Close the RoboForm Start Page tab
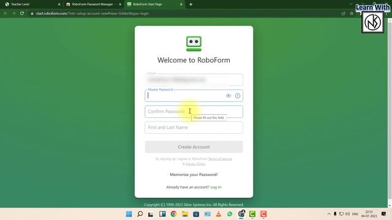This screenshot has height=220, width=392. (x=181, y=4)
